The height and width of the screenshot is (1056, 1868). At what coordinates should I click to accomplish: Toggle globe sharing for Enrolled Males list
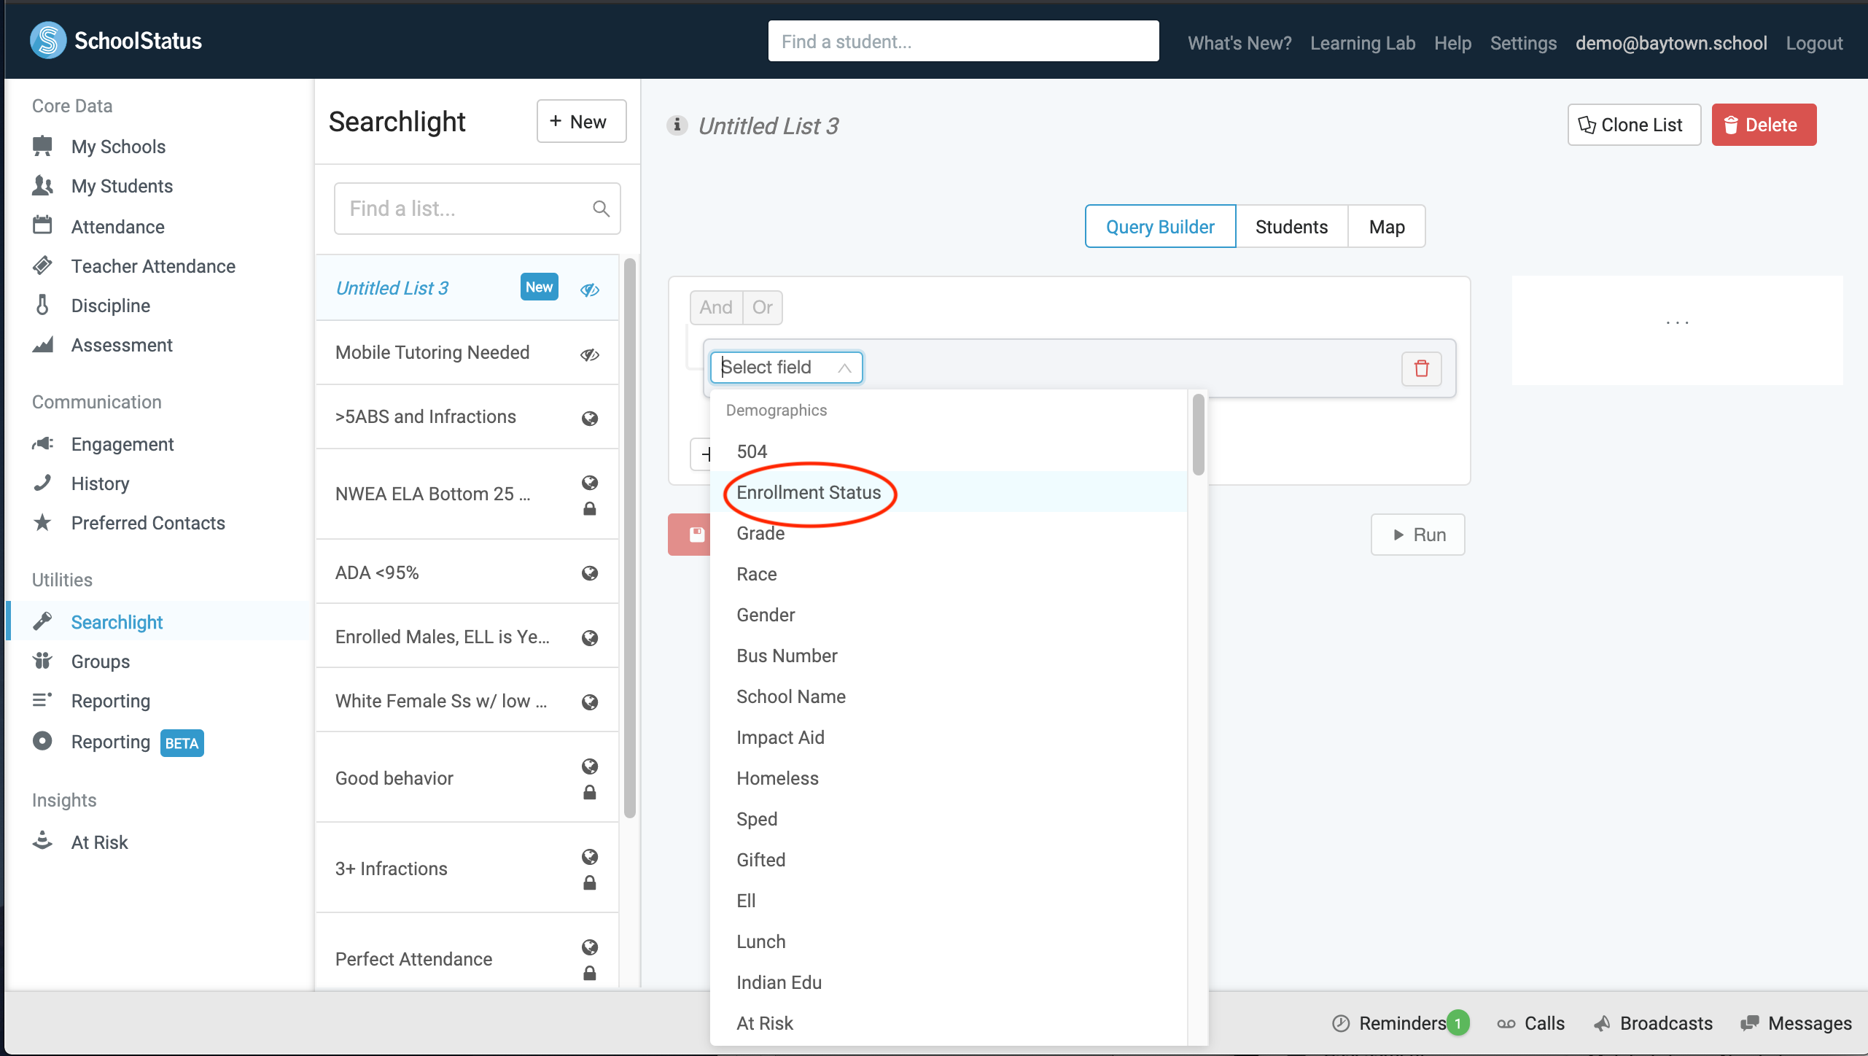[590, 638]
